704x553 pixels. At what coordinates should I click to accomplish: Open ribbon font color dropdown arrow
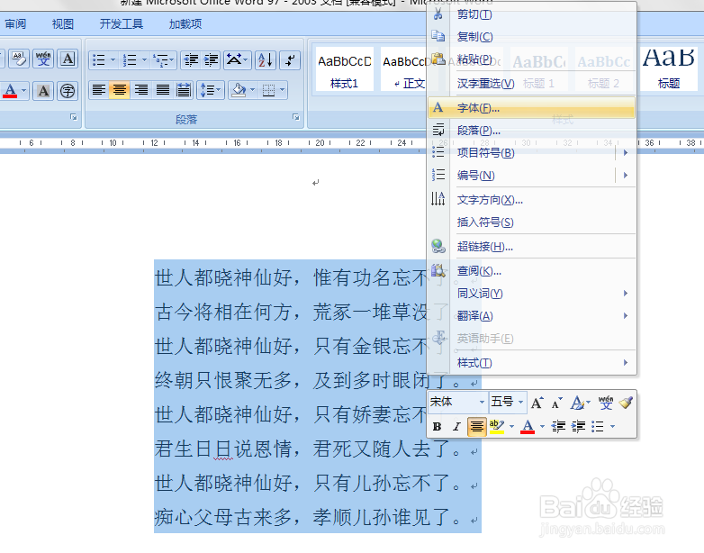coord(24,91)
